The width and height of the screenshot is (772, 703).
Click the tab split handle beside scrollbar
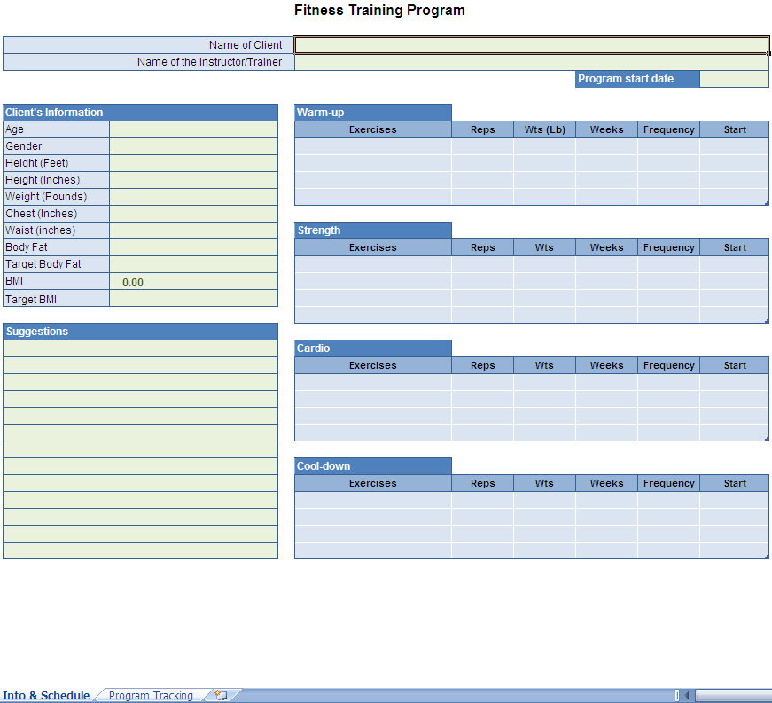677,695
